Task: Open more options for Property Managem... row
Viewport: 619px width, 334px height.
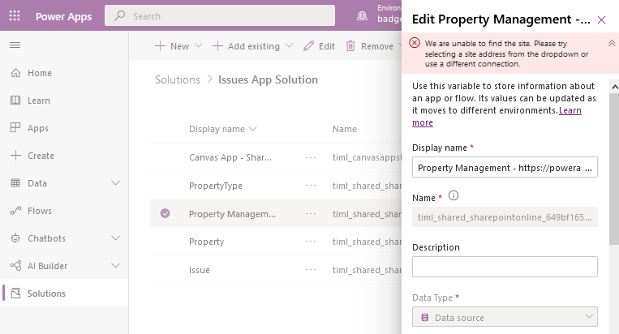Action: [311, 214]
